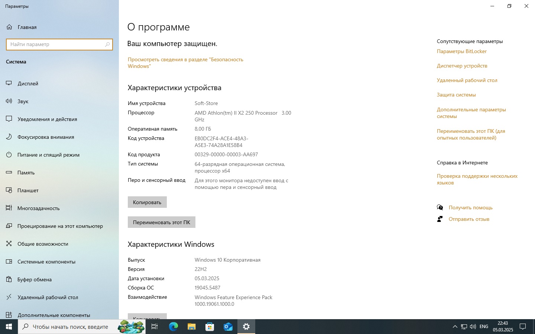
Task: Click Переименовать этот ПК button
Action: coord(162,222)
